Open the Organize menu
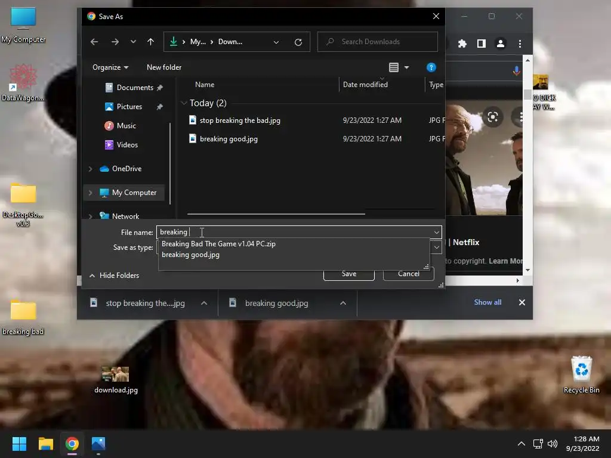The height and width of the screenshot is (458, 611). 110,67
